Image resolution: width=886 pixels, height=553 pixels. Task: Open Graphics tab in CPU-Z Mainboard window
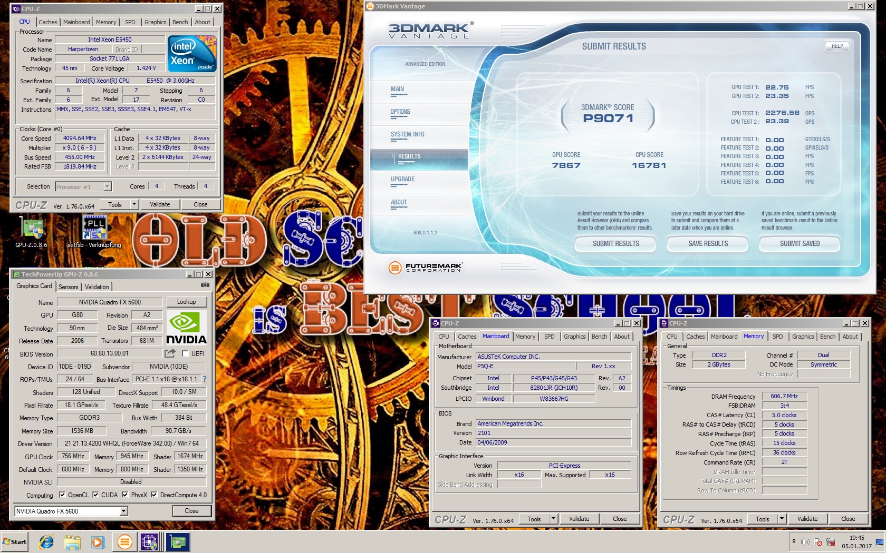(x=574, y=337)
